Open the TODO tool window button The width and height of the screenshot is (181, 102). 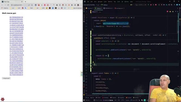coord(98,98)
